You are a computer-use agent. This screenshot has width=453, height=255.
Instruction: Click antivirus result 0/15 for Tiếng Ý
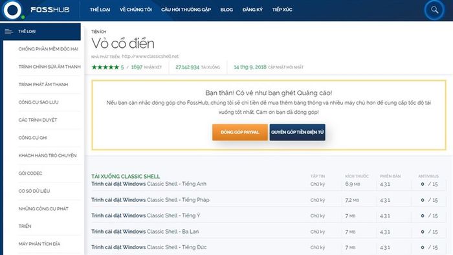(429, 216)
